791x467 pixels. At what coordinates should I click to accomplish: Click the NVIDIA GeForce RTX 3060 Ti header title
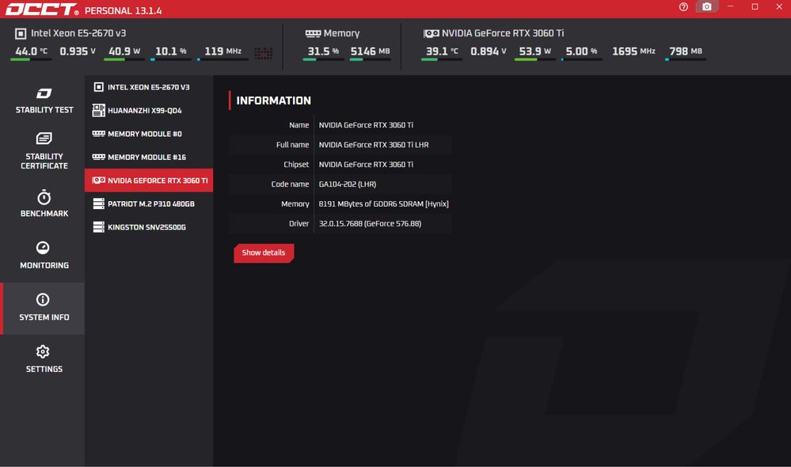click(503, 33)
